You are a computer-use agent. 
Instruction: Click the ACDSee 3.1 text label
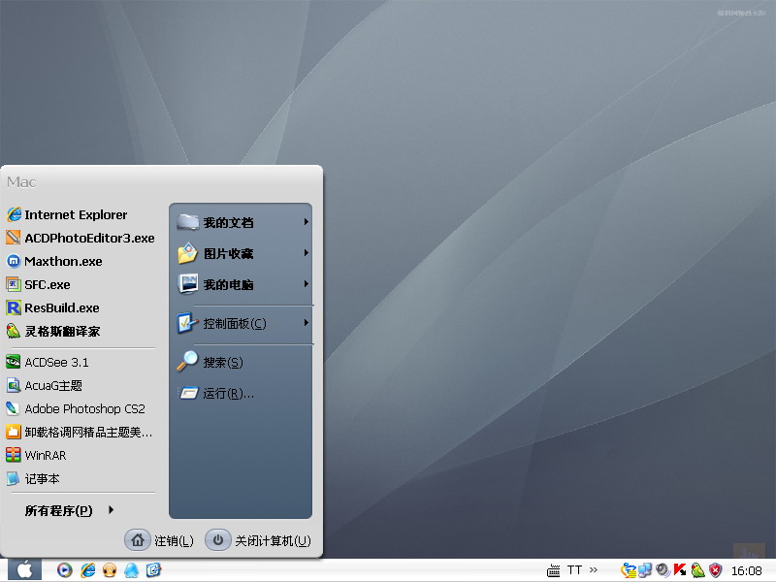tap(56, 362)
